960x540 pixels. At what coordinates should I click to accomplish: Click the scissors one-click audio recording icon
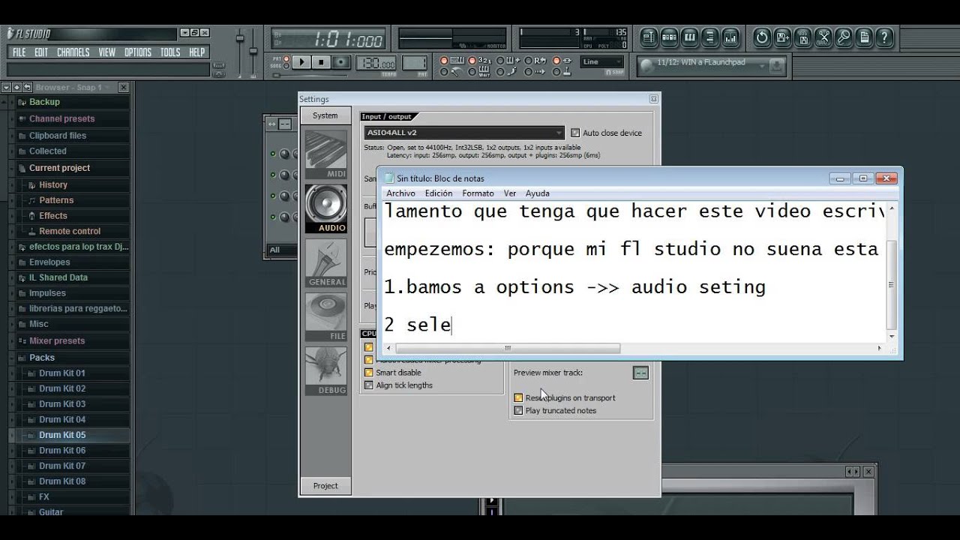(x=823, y=37)
